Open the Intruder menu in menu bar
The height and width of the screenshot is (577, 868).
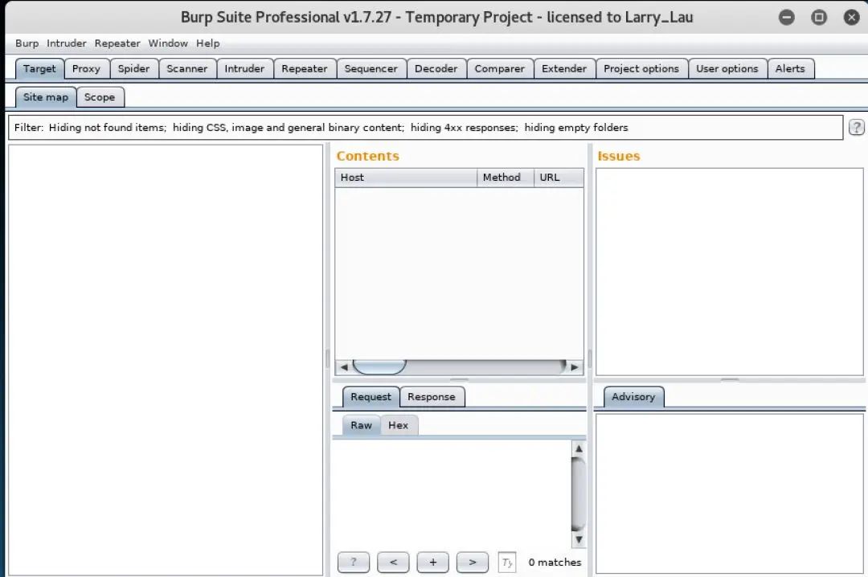[x=67, y=43]
